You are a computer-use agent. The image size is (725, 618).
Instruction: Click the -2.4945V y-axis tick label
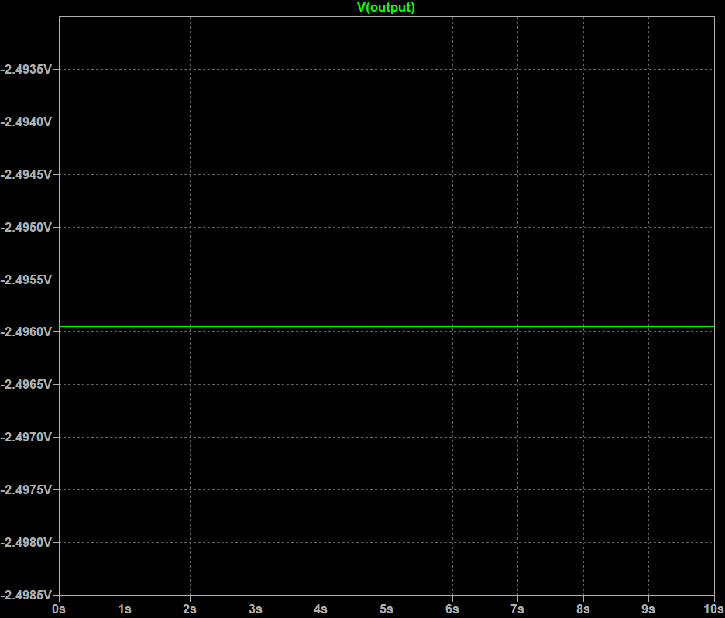(26, 174)
